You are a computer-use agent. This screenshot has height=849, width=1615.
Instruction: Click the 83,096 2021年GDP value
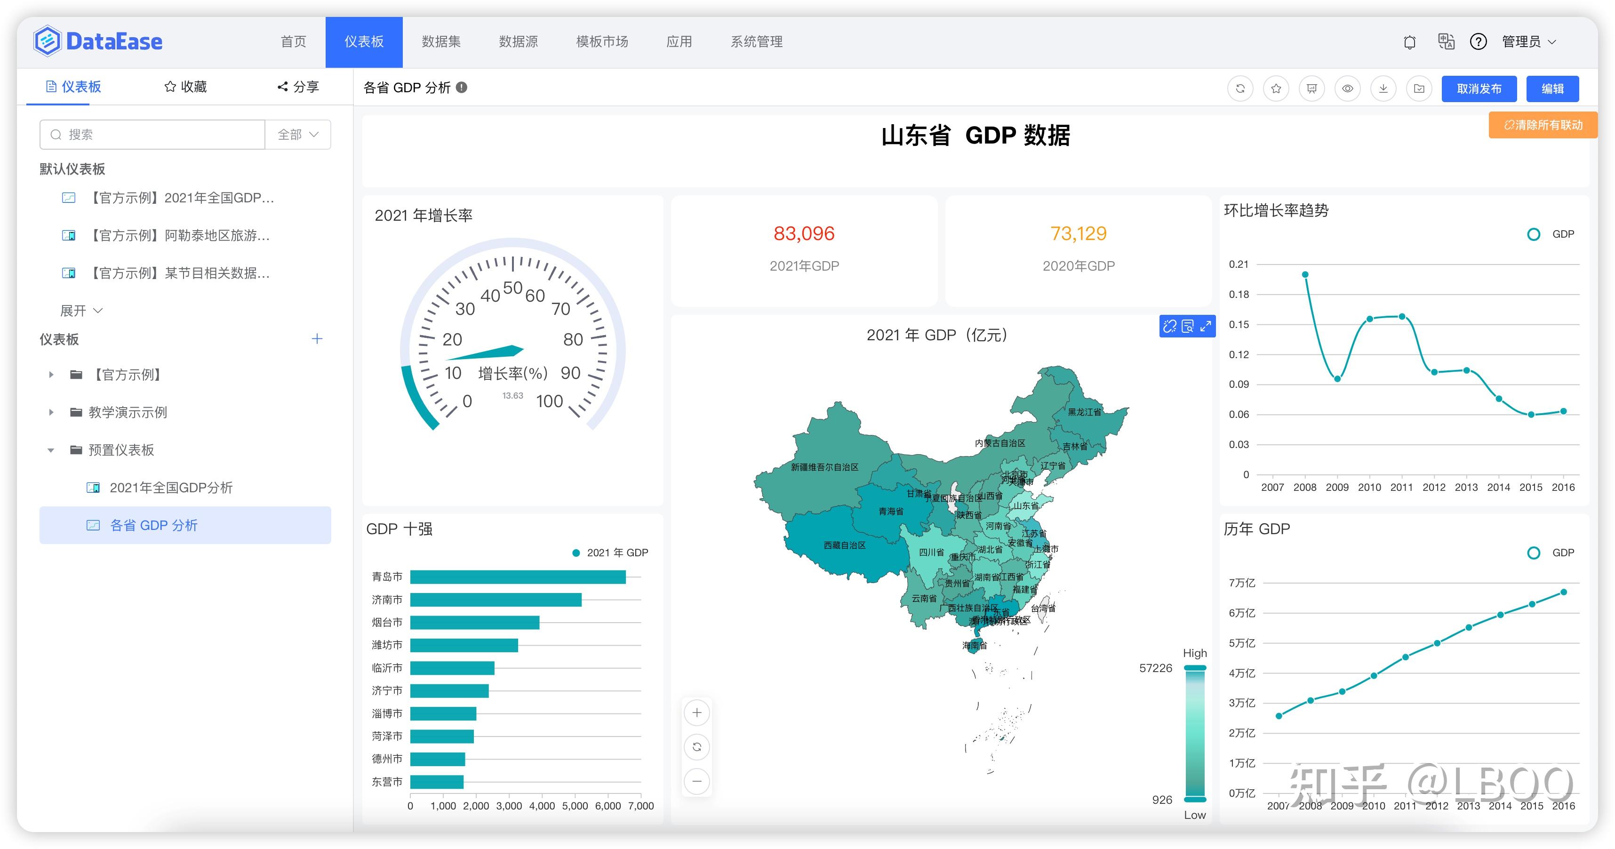(804, 233)
